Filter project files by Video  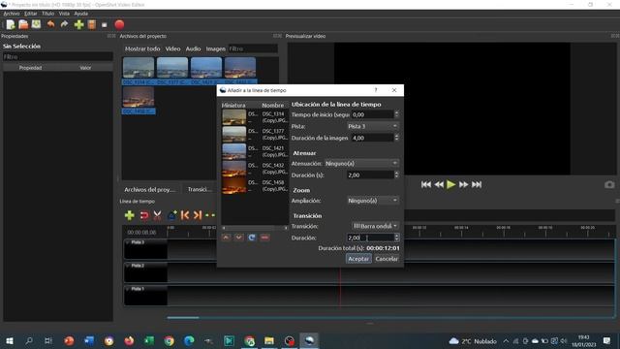coord(172,48)
